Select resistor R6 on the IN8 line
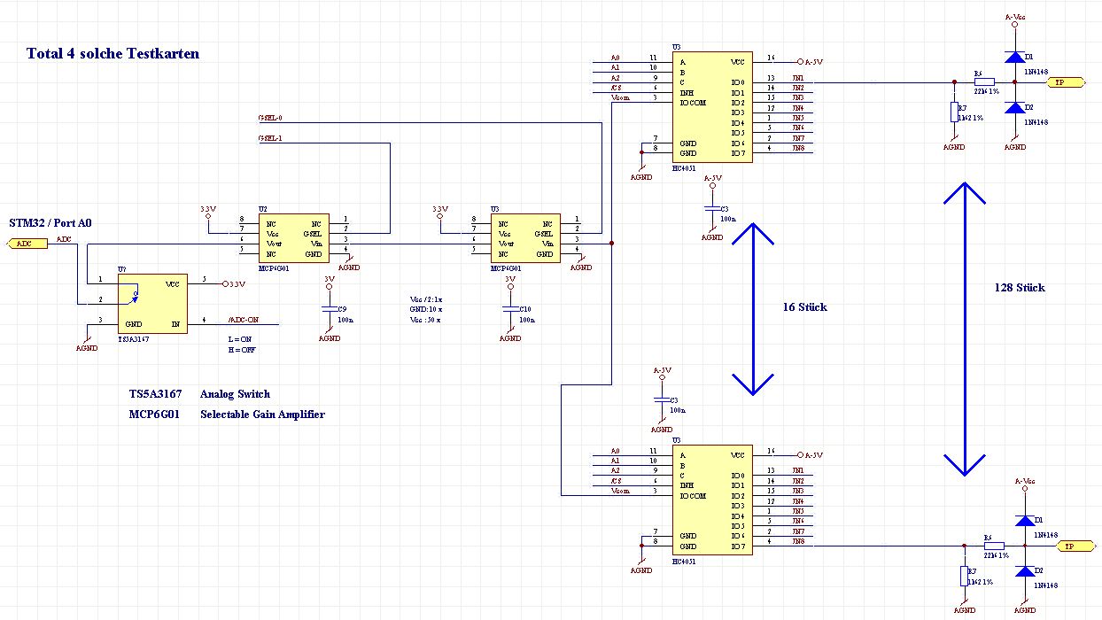 (993, 546)
